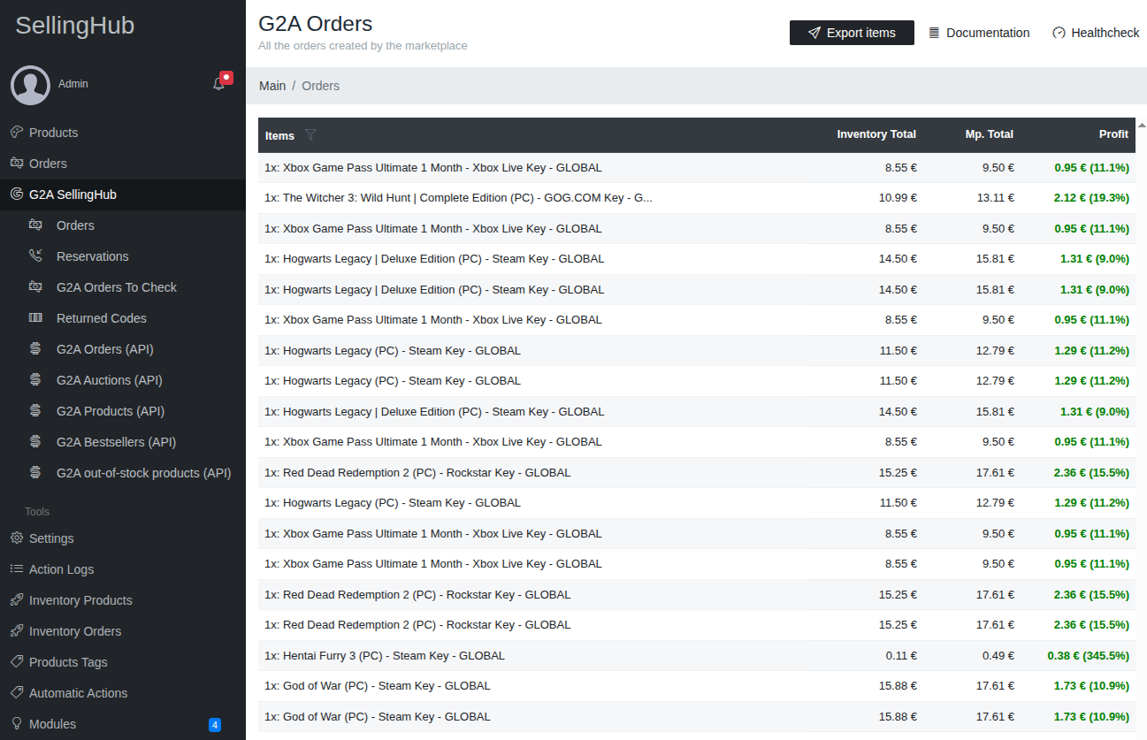Click the SellingHub brand title
1147x740 pixels.
pyautogui.click(x=75, y=26)
